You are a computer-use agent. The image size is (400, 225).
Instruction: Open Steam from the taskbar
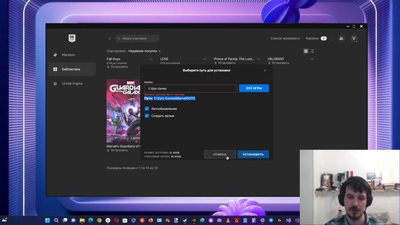pyautogui.click(x=185, y=220)
